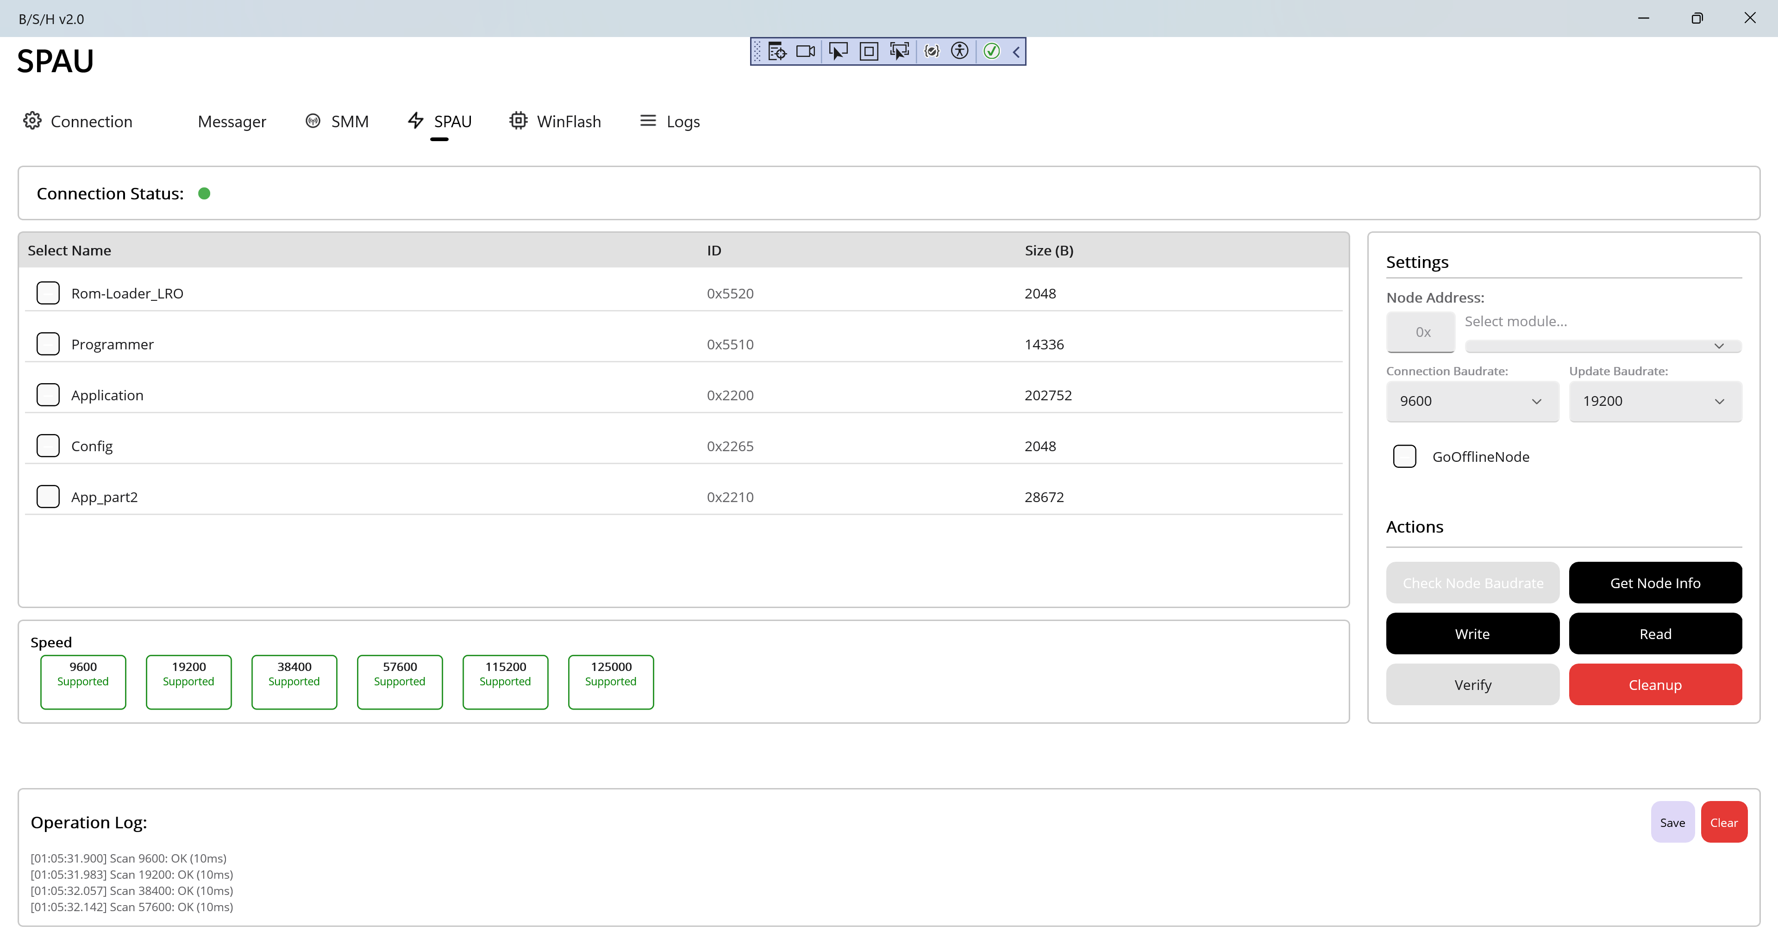
Task: Click the accessibility person icon in toolbar
Action: [959, 51]
